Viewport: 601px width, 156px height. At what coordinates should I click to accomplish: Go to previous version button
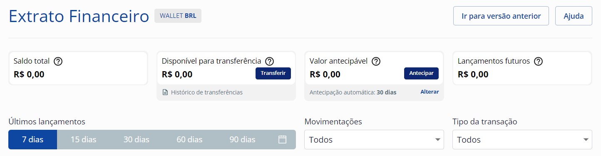point(501,16)
